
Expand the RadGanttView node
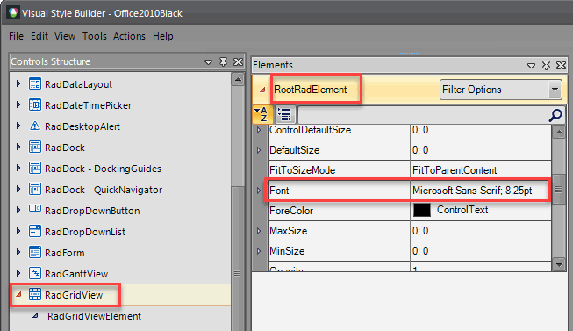(18, 273)
